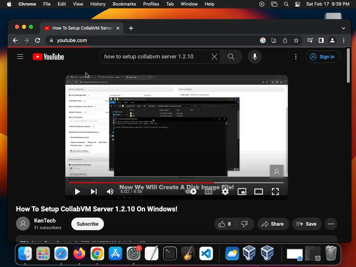Expand the tab search chevron
The image size is (356, 267).
click(x=343, y=28)
